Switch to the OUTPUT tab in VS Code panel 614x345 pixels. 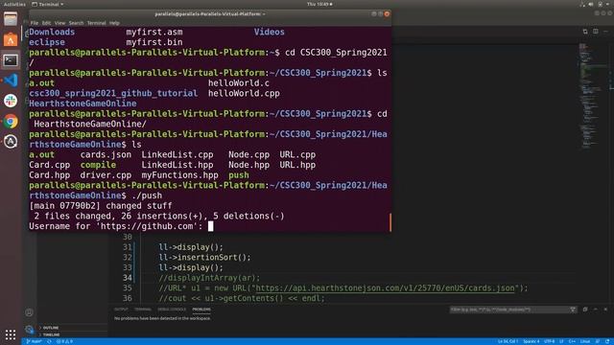tap(121, 310)
